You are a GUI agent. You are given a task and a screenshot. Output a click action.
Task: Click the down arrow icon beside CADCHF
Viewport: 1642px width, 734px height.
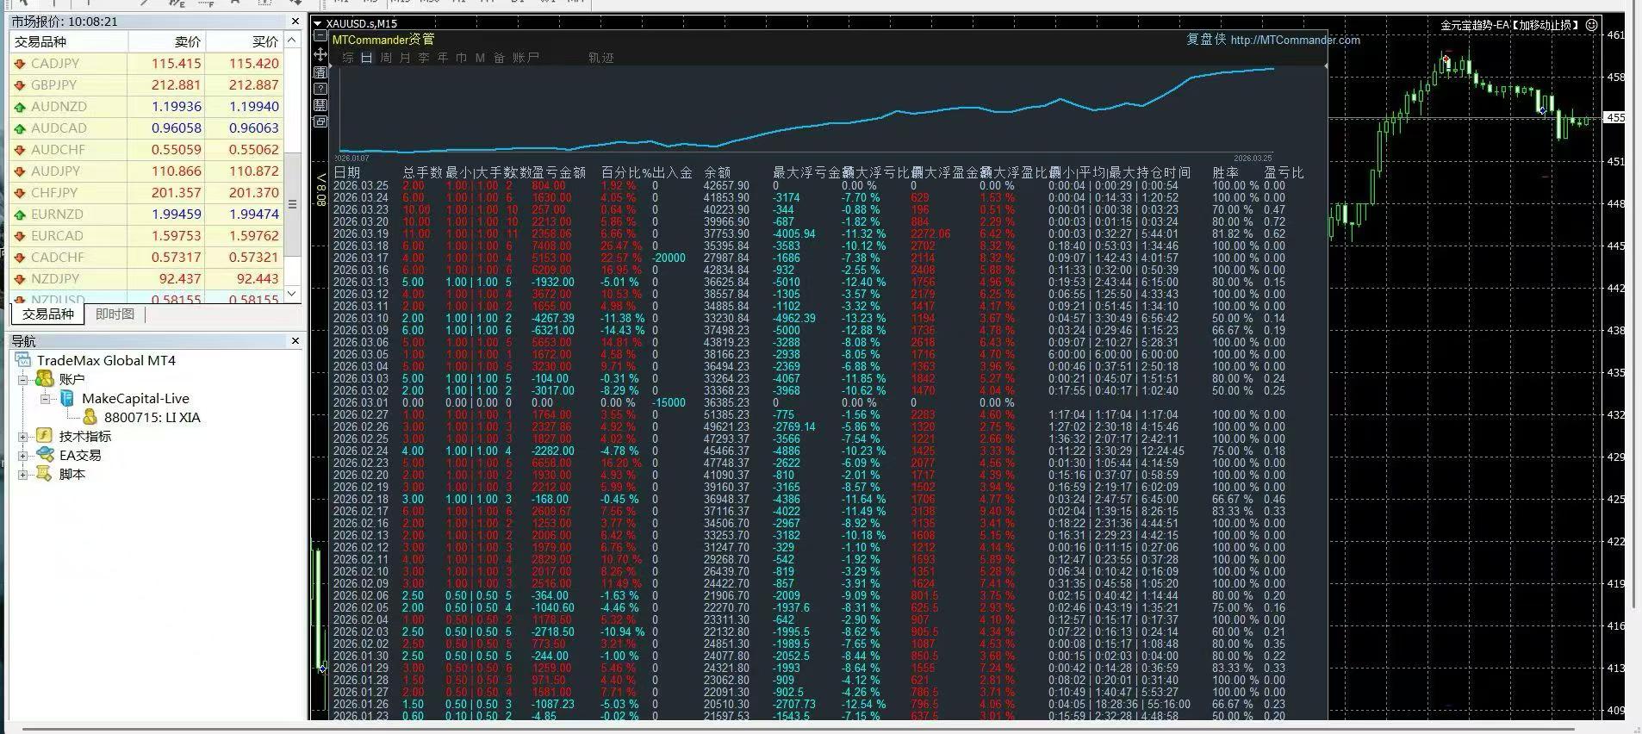tap(20, 258)
